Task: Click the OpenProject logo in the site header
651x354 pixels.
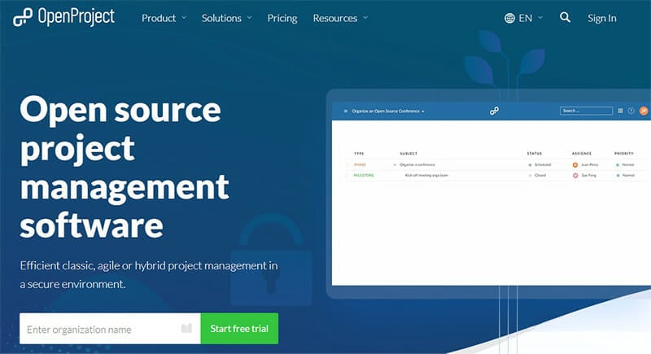Action: pyautogui.click(x=63, y=17)
